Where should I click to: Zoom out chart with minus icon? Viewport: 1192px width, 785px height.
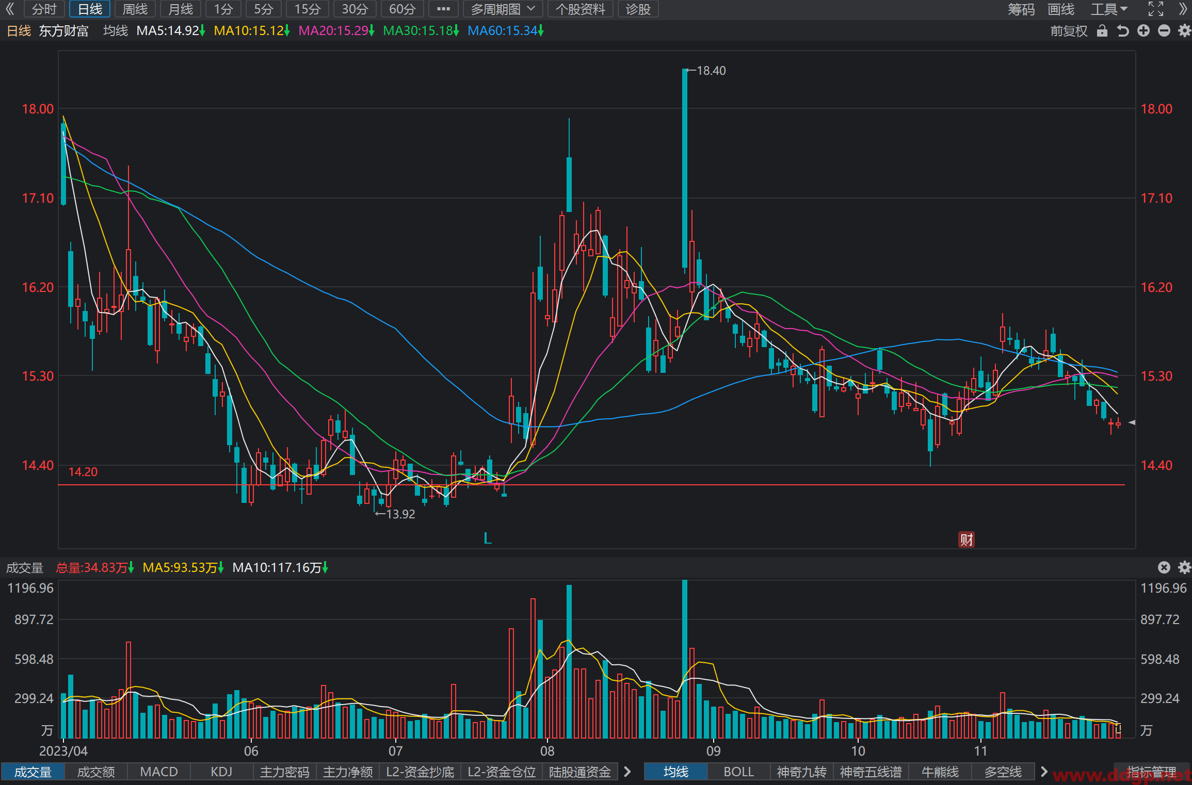point(1164,31)
